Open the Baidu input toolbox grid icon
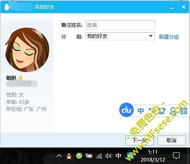This screenshot has height=164, width=190. (x=184, y=111)
